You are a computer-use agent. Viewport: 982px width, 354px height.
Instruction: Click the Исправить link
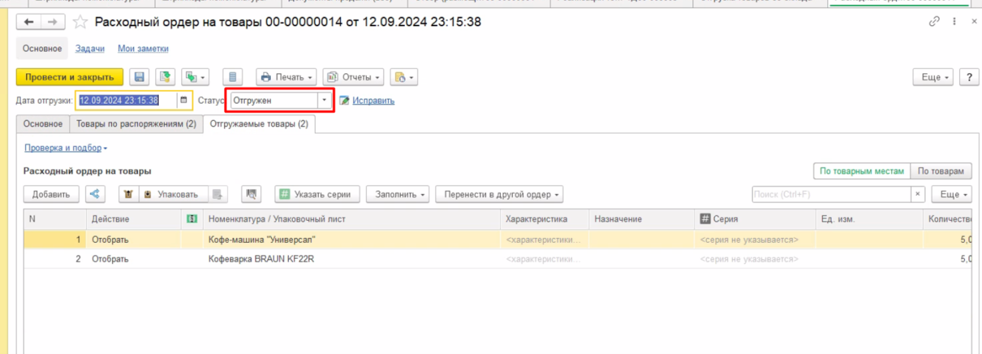[374, 100]
